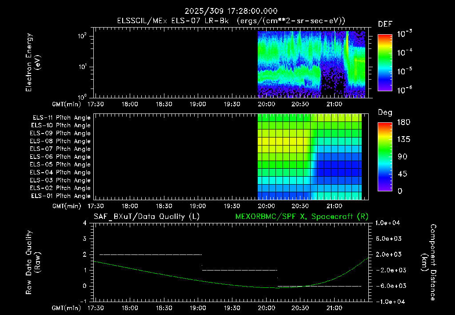Click the Electron Energy (eV) axis label
The width and height of the screenshot is (455, 315).
[33, 62]
